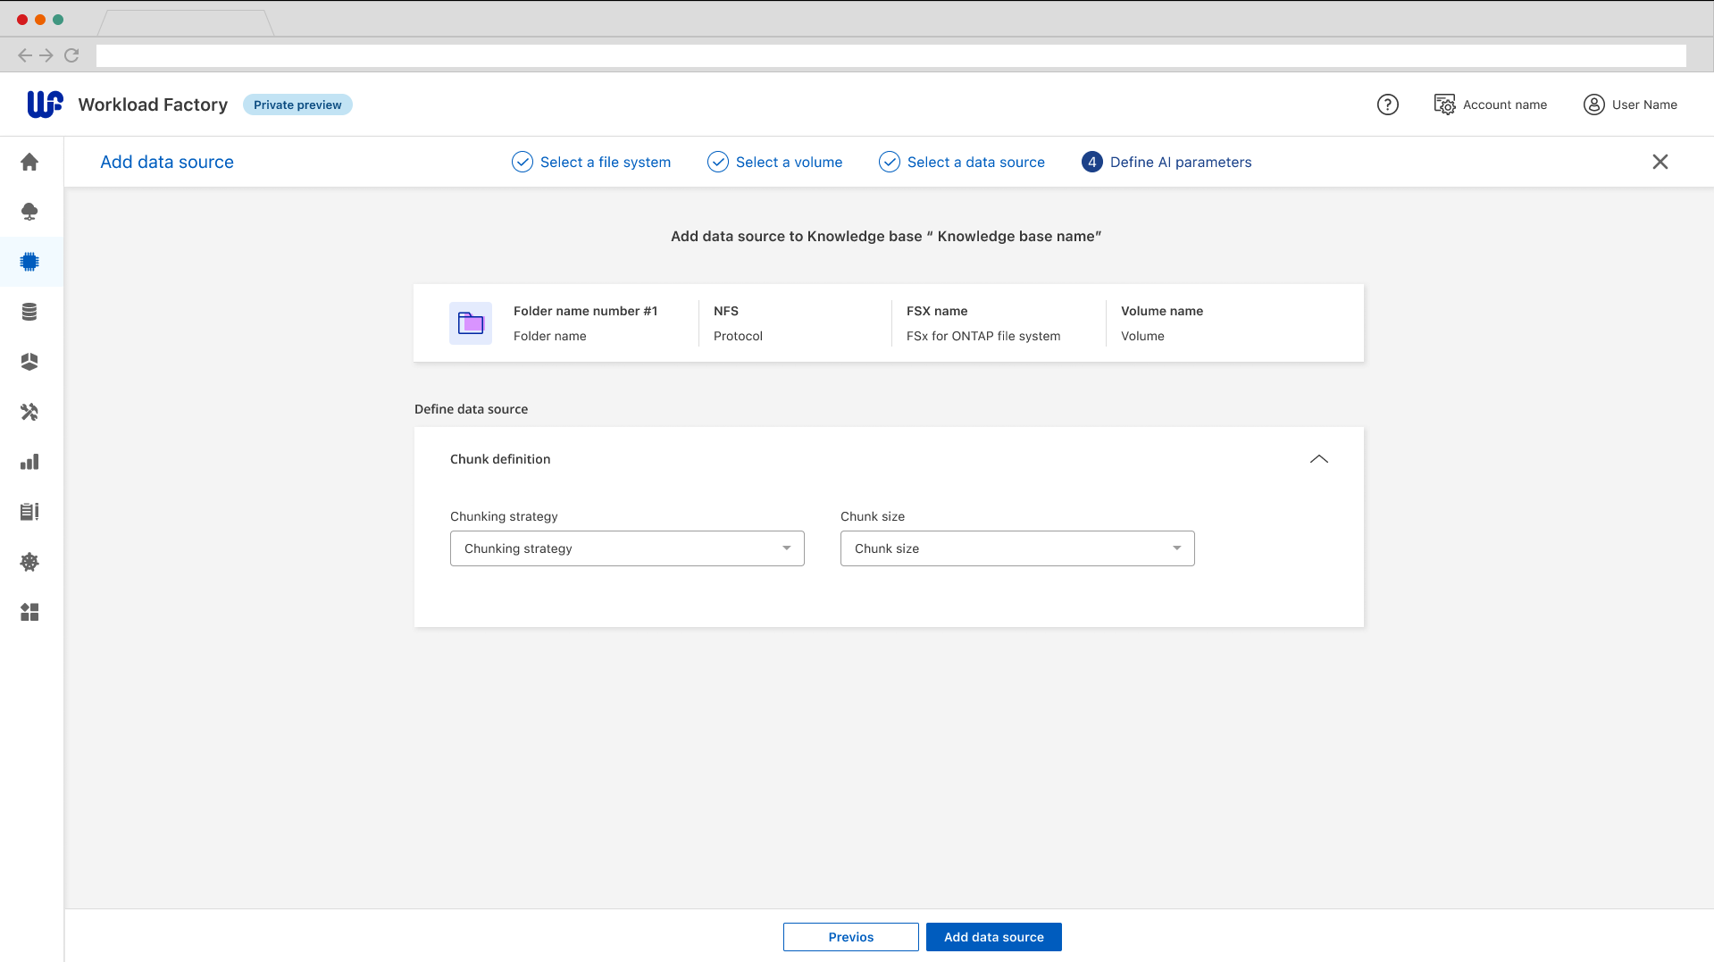Click the hammer and wrench tools icon
The height and width of the screenshot is (962, 1714).
[29, 412]
